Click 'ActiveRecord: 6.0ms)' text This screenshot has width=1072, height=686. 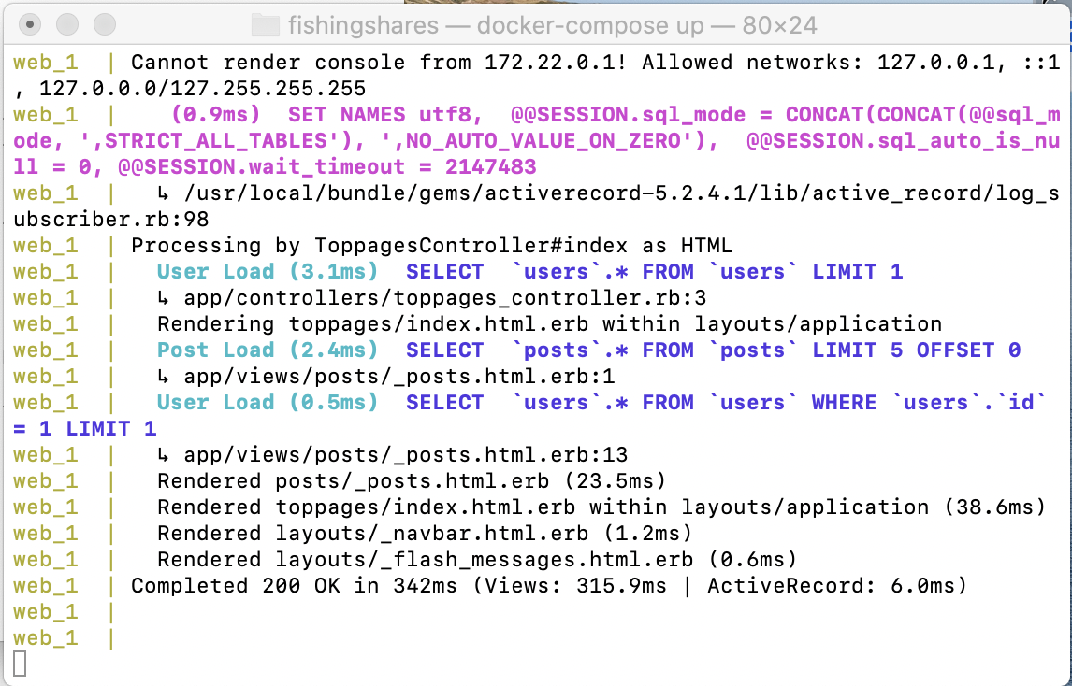pos(837,586)
